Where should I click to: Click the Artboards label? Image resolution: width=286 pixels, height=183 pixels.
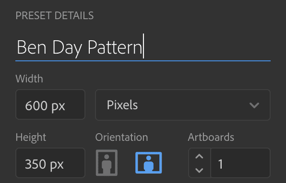[211, 137]
